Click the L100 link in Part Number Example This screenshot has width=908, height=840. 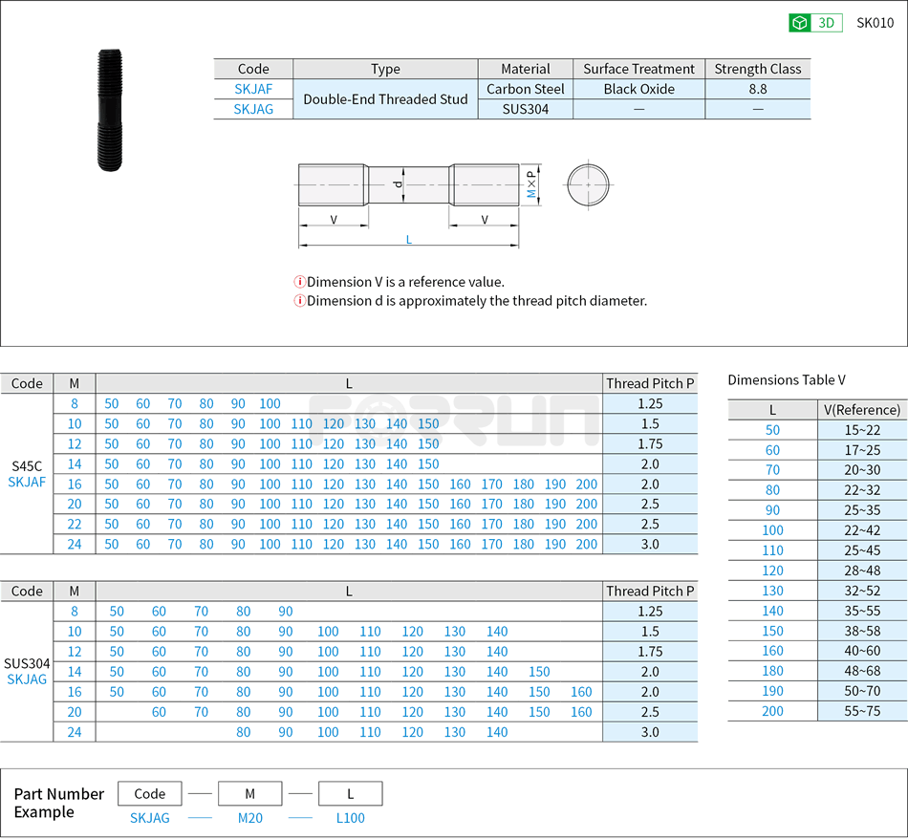coord(351,818)
